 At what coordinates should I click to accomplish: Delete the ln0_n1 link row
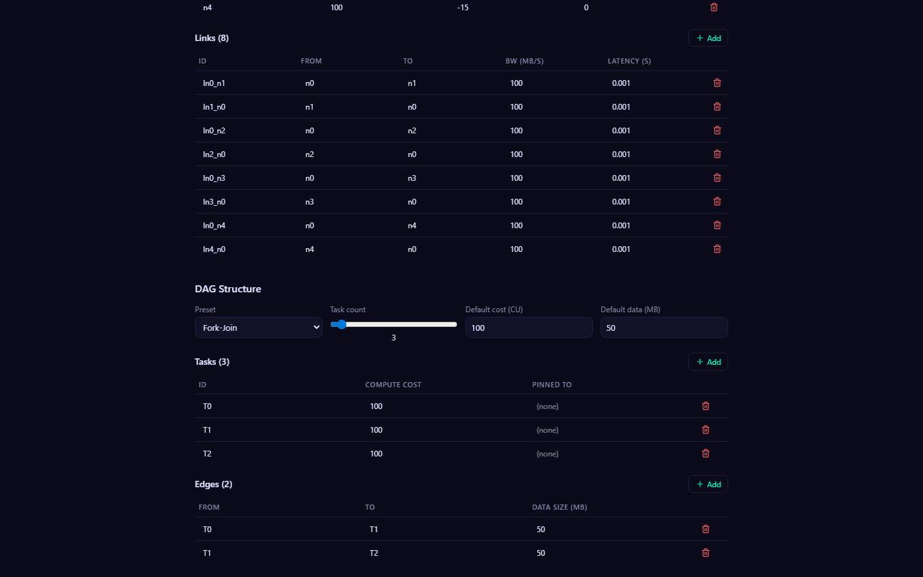[717, 83]
